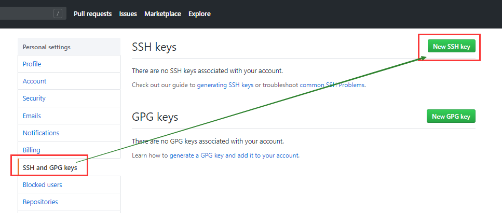Screen dimensions: 502x213
Task: Focus the top search input field
Action: (26, 13)
